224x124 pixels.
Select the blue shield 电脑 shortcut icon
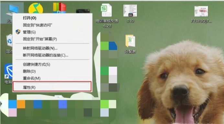coord(8,71)
